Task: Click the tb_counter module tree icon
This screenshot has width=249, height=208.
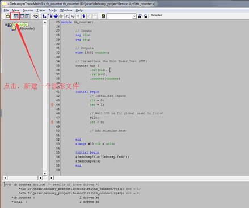Action: (x=10, y=24)
